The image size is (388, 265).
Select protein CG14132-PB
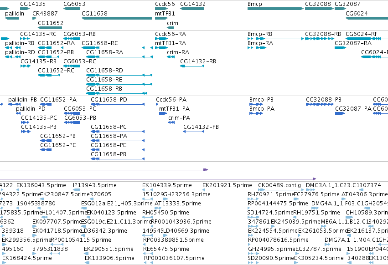[194, 132]
